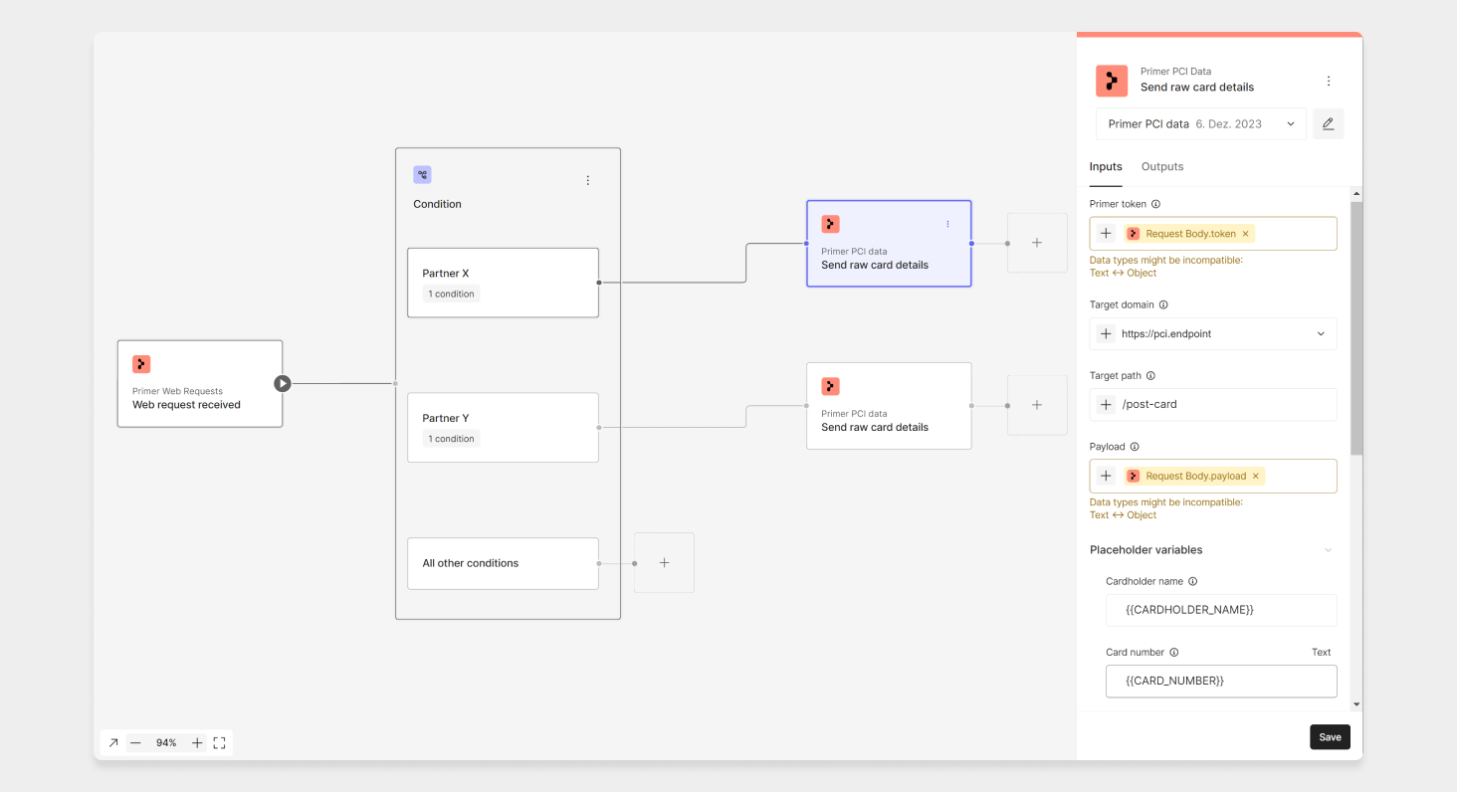Viewport: 1457px width, 792px height.
Task: Click the 94% zoom level value
Action: pos(166,743)
